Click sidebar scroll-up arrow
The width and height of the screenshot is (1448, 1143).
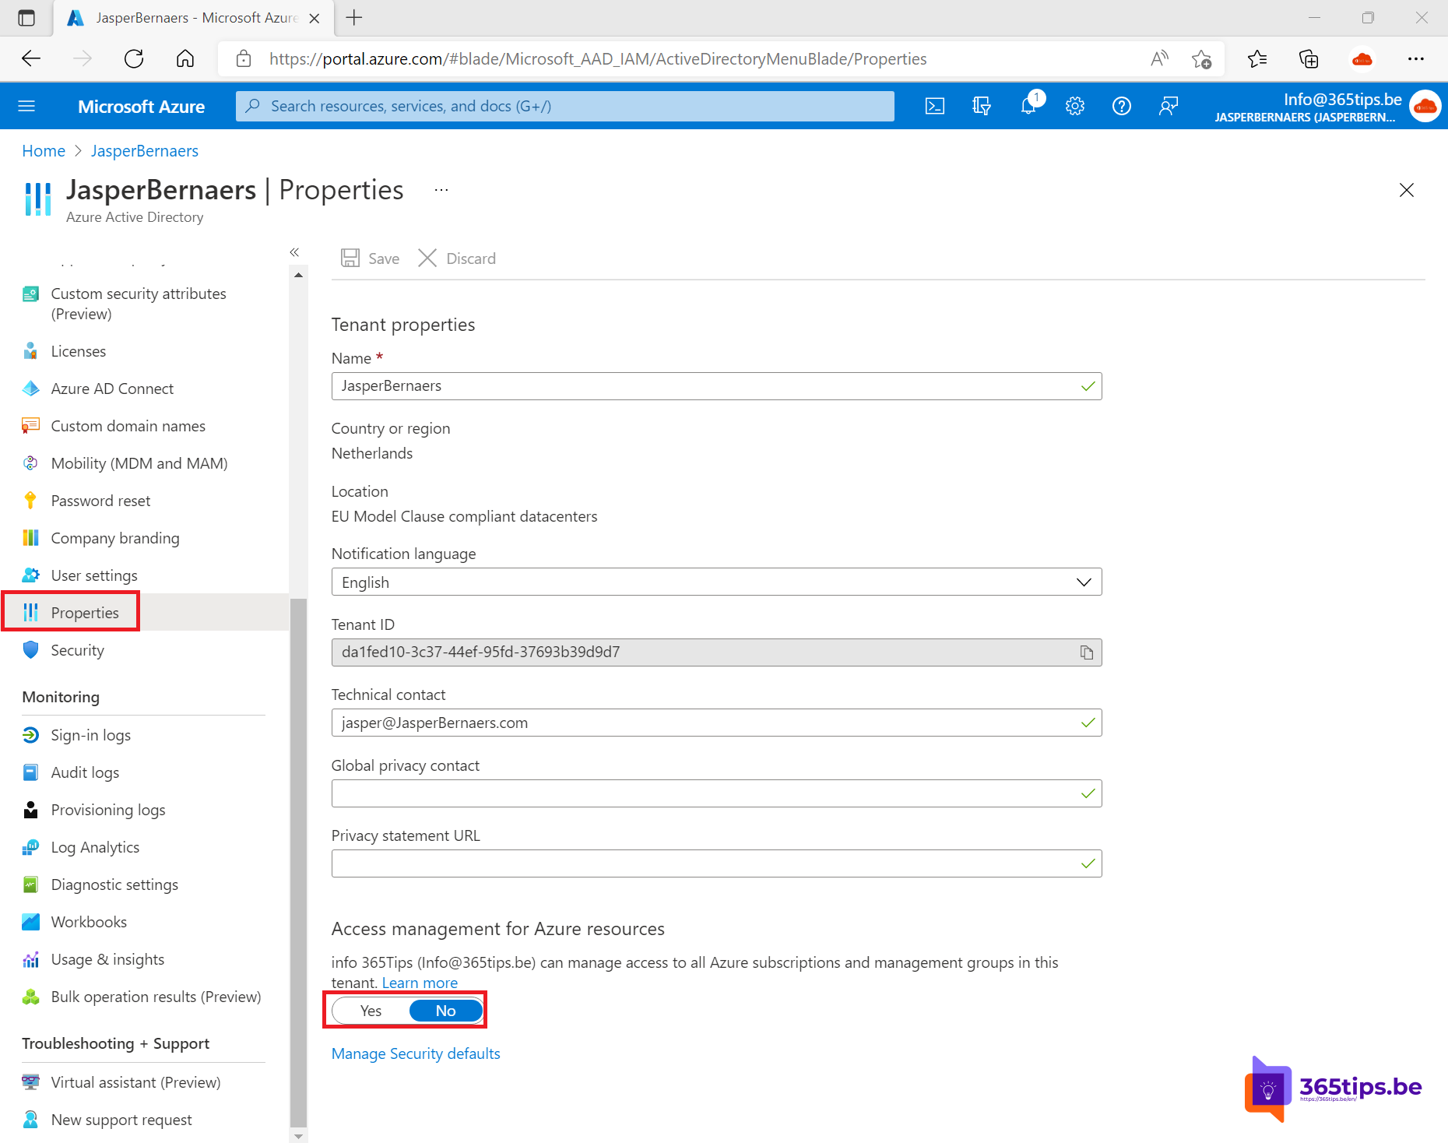tap(298, 275)
